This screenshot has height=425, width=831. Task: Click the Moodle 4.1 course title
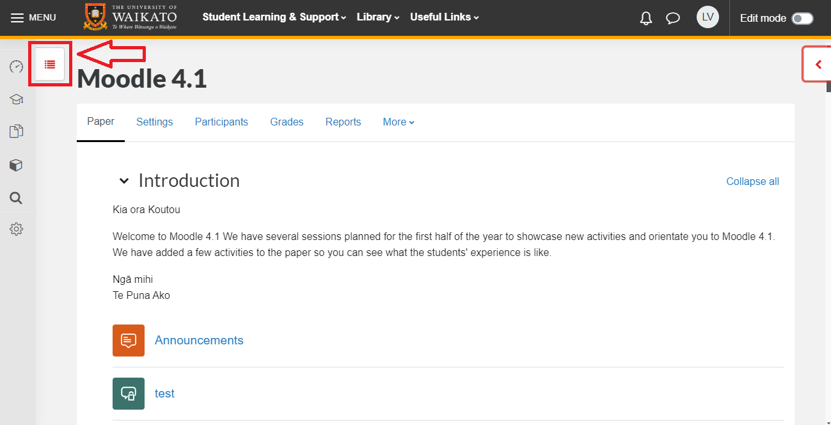(x=142, y=78)
